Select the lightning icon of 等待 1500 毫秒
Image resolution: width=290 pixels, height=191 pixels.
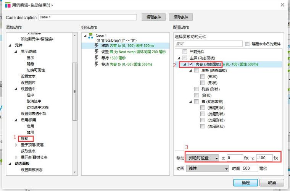coord(97,58)
